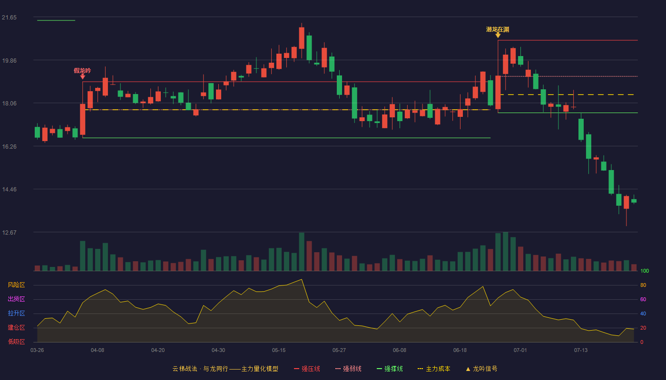Click the tallest red candlestick at the May peak
This screenshot has height=380, width=666.
coord(302,38)
